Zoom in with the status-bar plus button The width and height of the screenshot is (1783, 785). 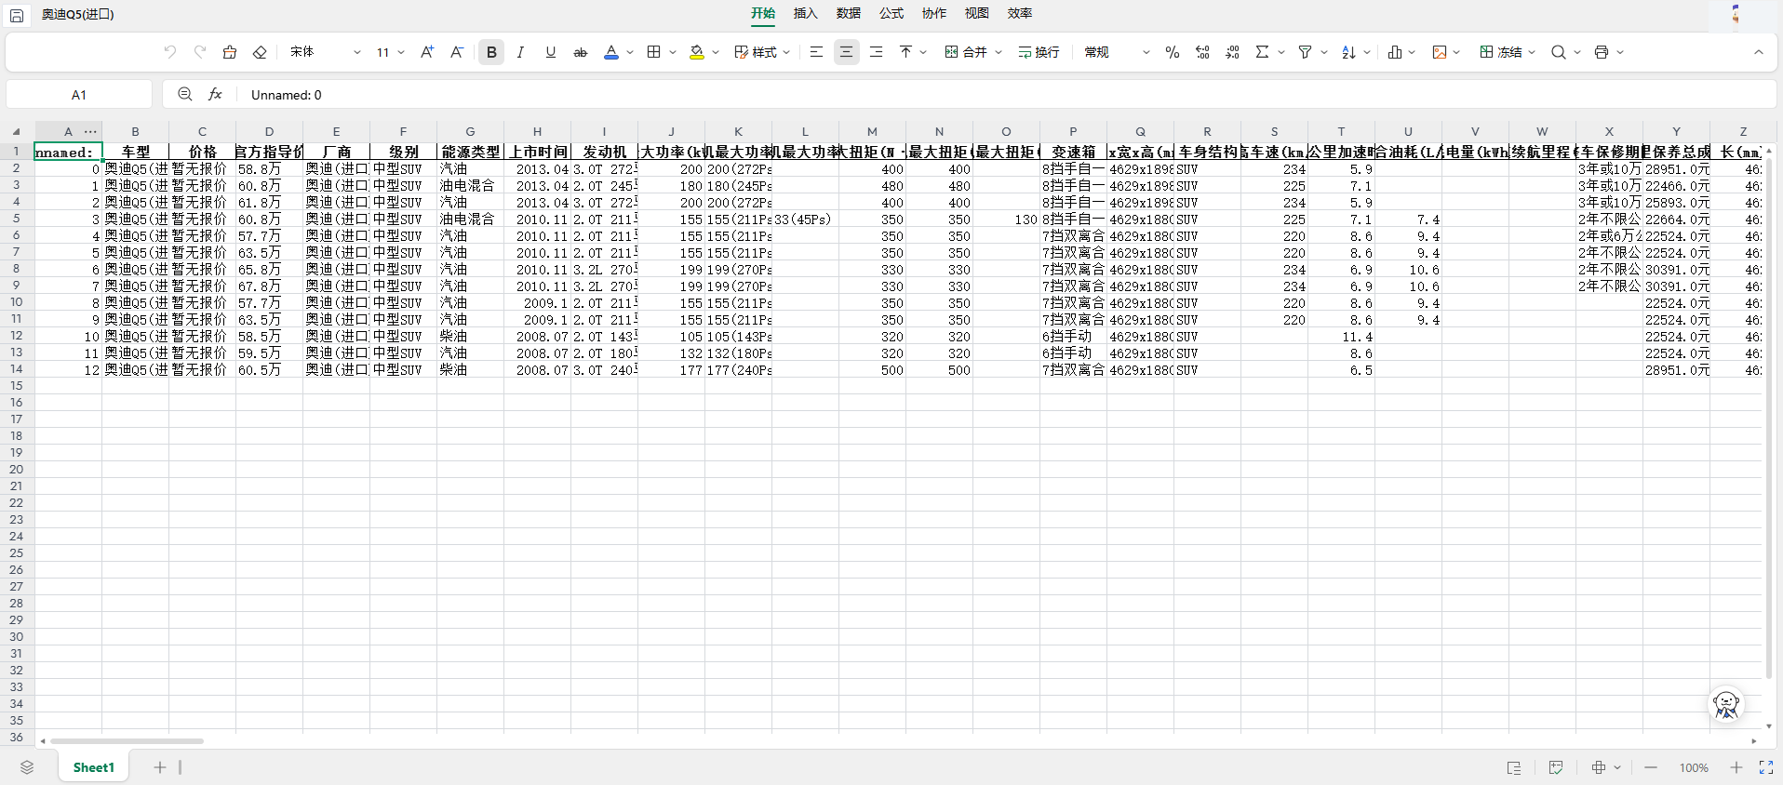(1736, 767)
